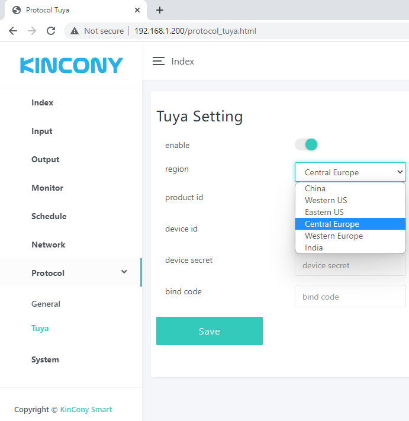The width and height of the screenshot is (409, 421).
Task: Pick India in the region list
Action: [314, 248]
